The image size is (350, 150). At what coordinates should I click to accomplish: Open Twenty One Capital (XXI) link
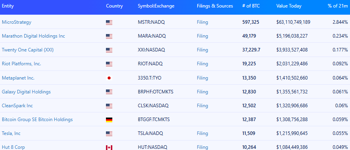click(28, 50)
